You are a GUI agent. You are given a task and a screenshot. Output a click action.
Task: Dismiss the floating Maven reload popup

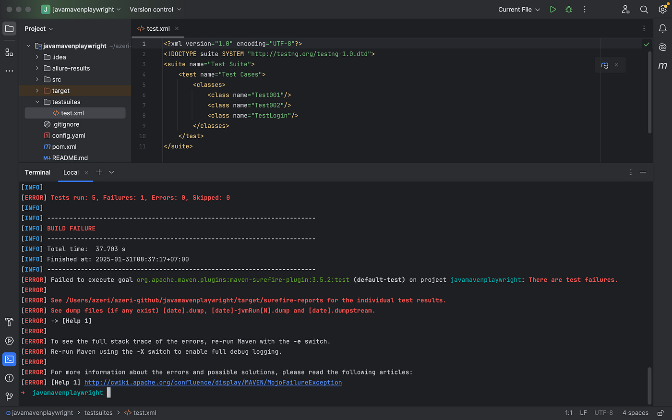616,65
